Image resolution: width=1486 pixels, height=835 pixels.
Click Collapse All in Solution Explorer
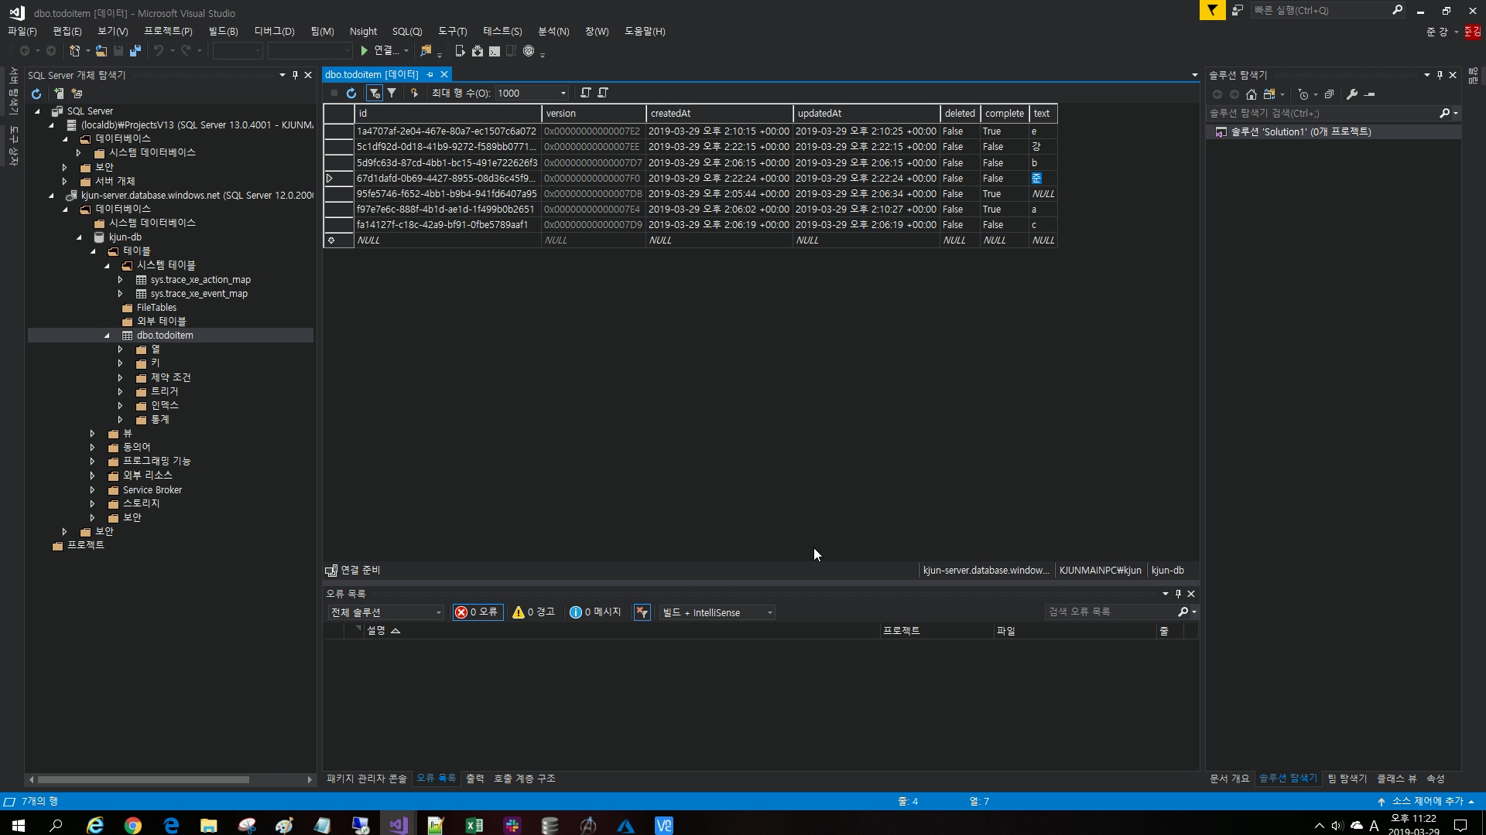pyautogui.click(x=1329, y=94)
